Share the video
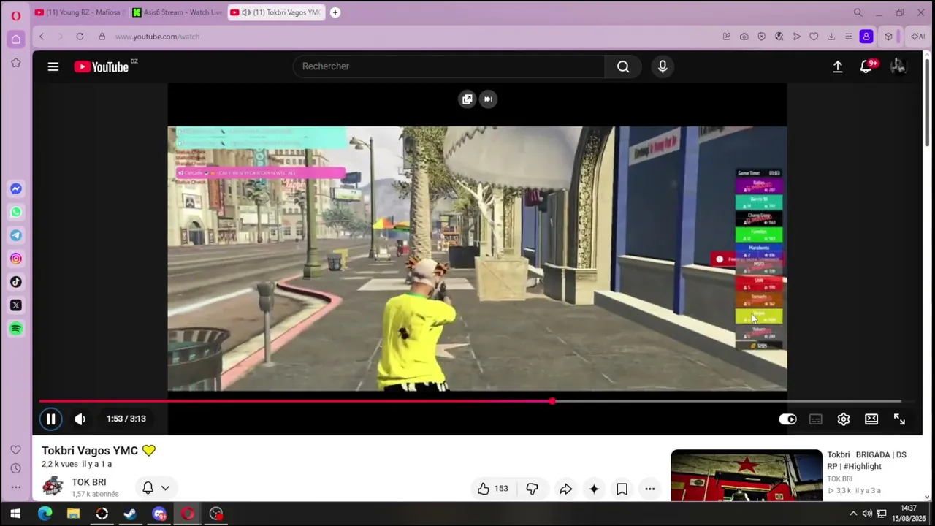 [x=565, y=489]
